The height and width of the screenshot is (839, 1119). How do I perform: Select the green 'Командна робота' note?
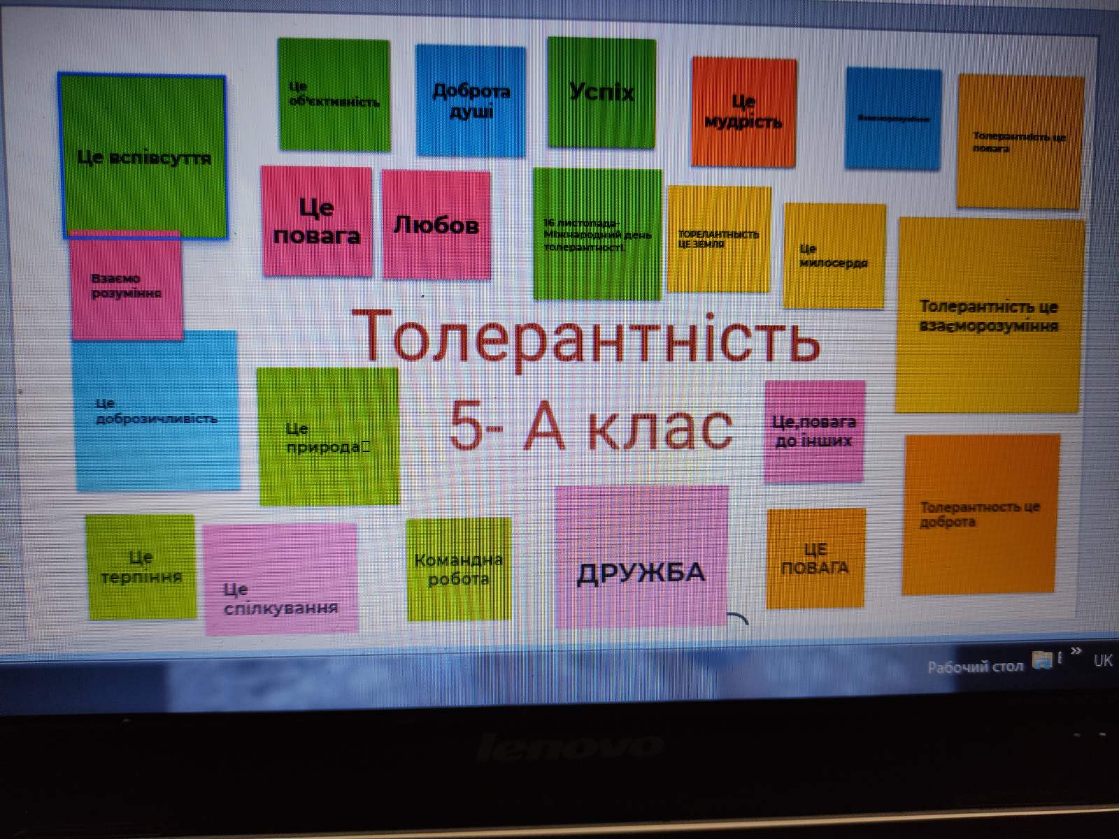(x=458, y=569)
